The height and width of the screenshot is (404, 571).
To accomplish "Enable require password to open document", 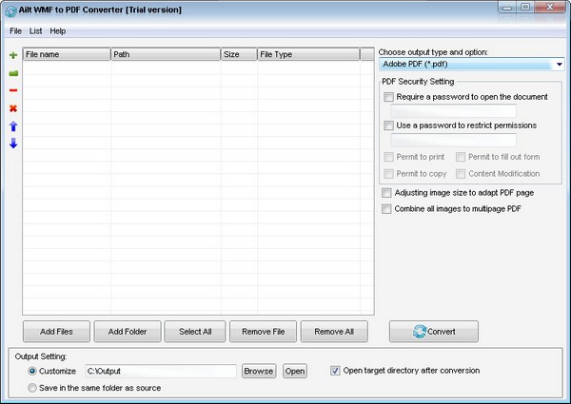I will [x=388, y=97].
